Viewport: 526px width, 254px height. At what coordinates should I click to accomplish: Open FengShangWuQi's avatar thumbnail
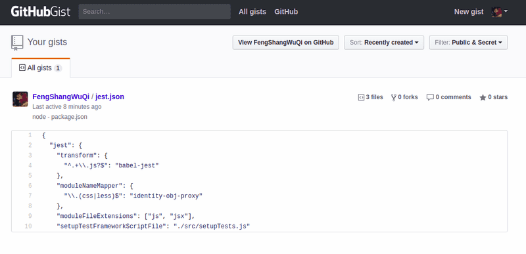coord(20,99)
